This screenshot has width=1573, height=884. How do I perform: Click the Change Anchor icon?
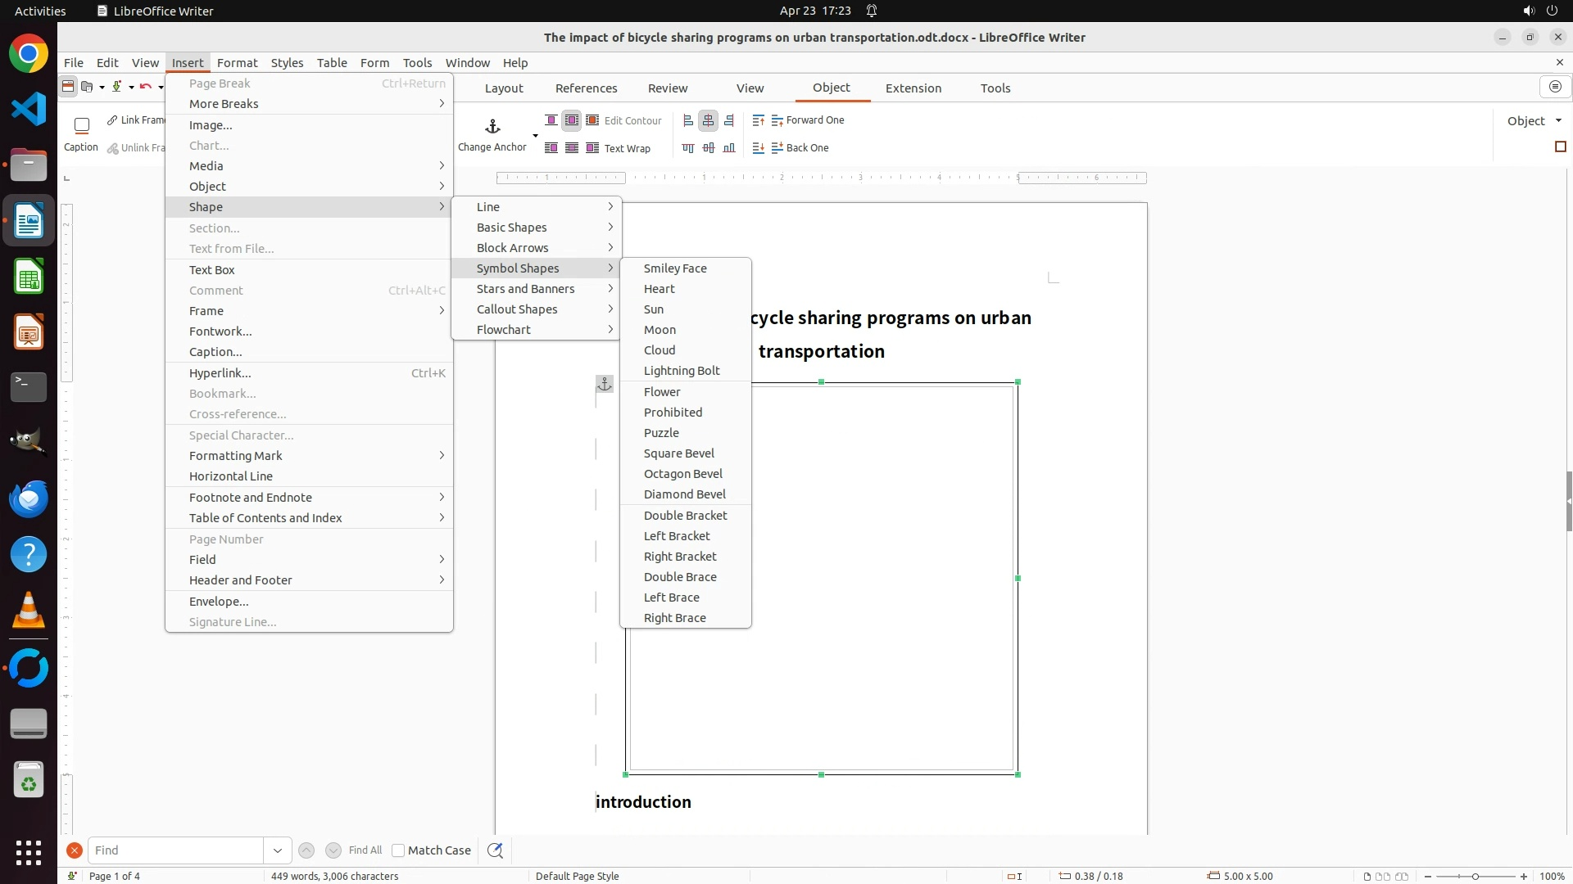[492, 127]
